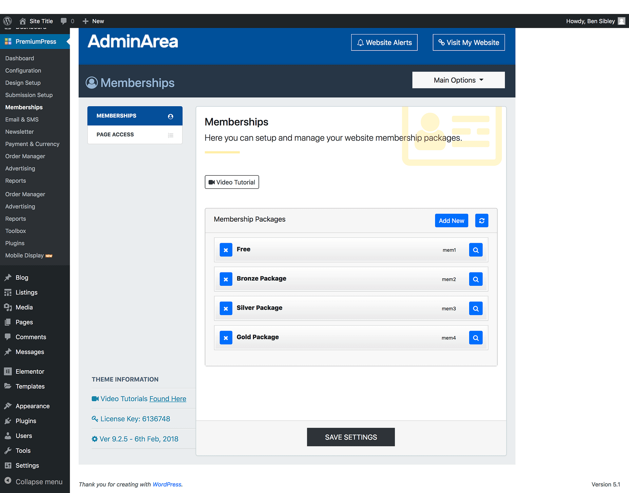Open Gold Package magnifier icon
629x493 pixels.
(x=476, y=338)
